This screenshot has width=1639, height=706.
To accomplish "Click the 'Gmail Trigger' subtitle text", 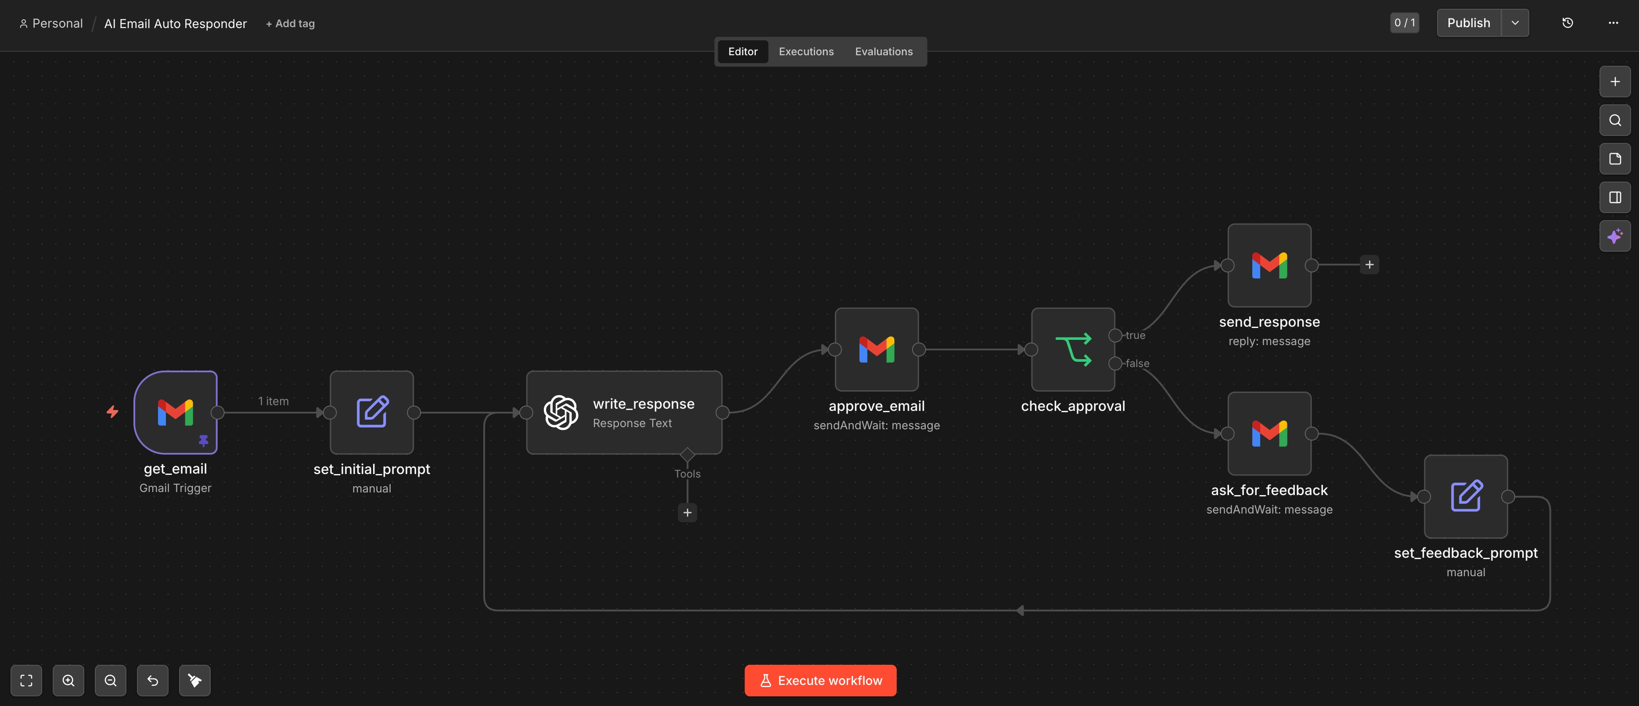I will (176, 488).
